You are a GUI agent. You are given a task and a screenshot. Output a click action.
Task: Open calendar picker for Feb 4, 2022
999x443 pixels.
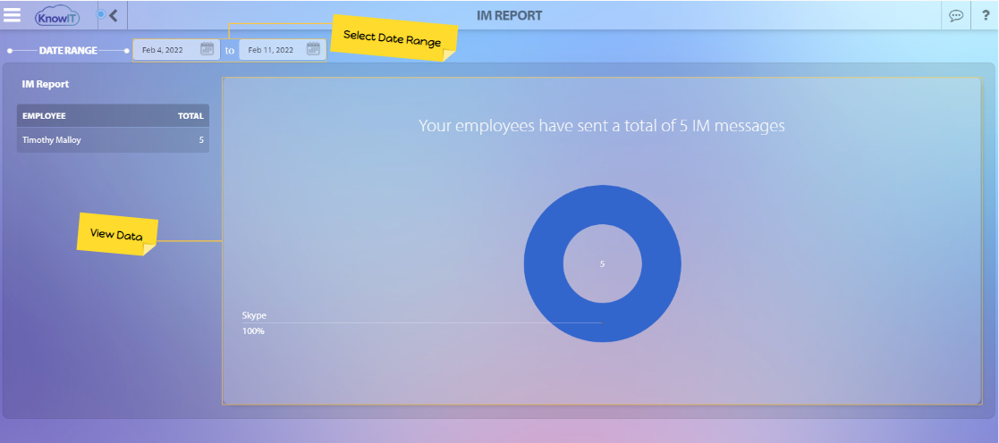point(207,49)
